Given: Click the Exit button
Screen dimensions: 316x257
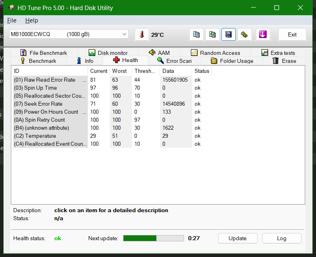Looking at the screenshot, I should (292, 34).
